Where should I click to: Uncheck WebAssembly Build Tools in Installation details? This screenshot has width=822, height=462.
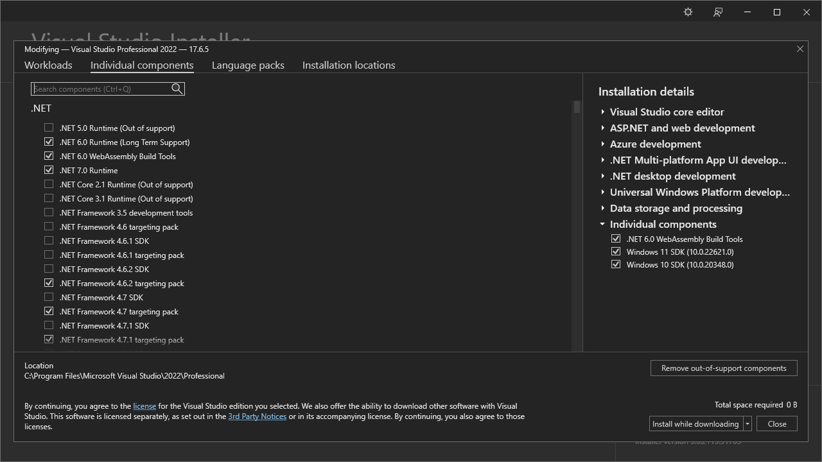pos(616,239)
